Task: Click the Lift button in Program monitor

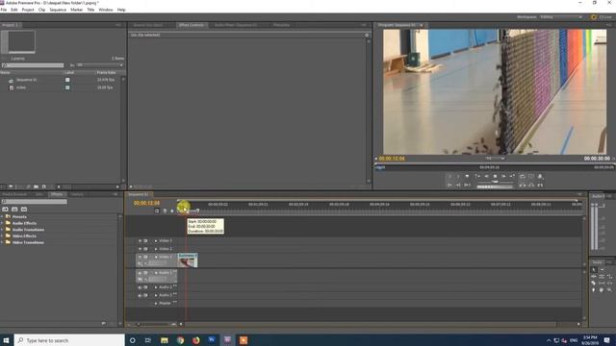Action: tap(523, 185)
